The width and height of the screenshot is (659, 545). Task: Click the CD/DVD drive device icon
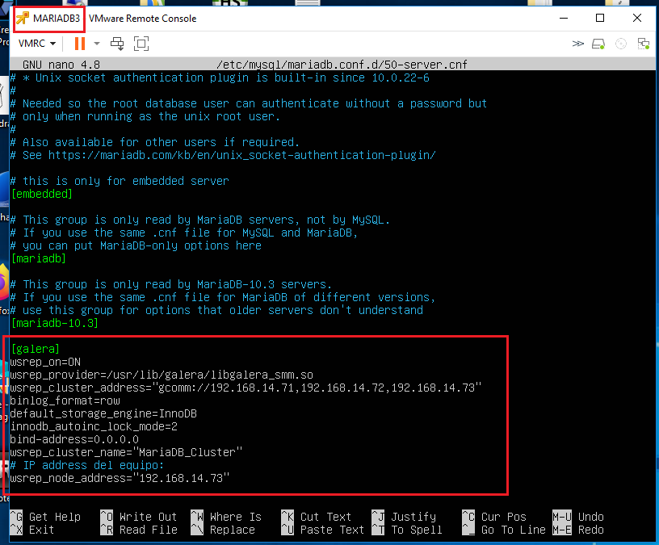[621, 44]
